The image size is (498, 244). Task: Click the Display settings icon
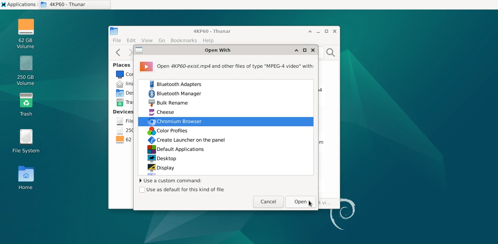coord(152,168)
